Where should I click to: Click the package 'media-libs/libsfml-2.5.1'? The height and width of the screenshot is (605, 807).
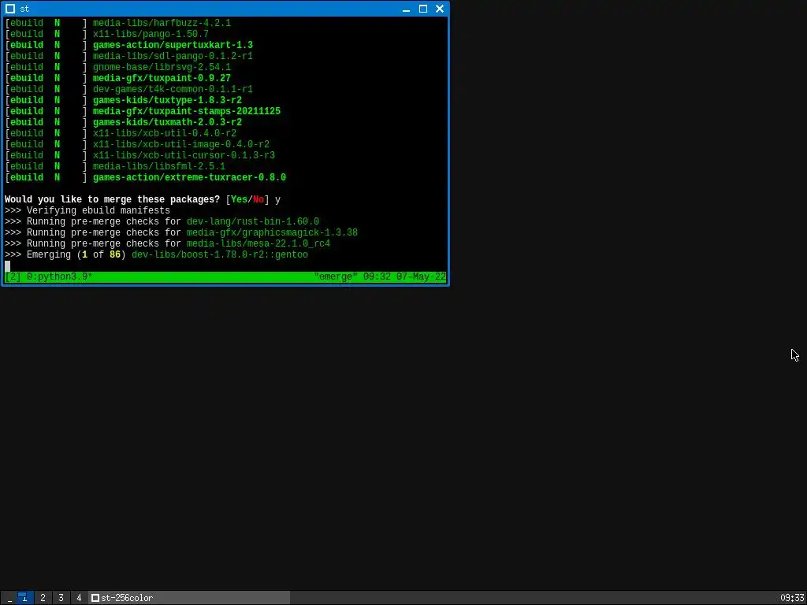pyautogui.click(x=159, y=167)
